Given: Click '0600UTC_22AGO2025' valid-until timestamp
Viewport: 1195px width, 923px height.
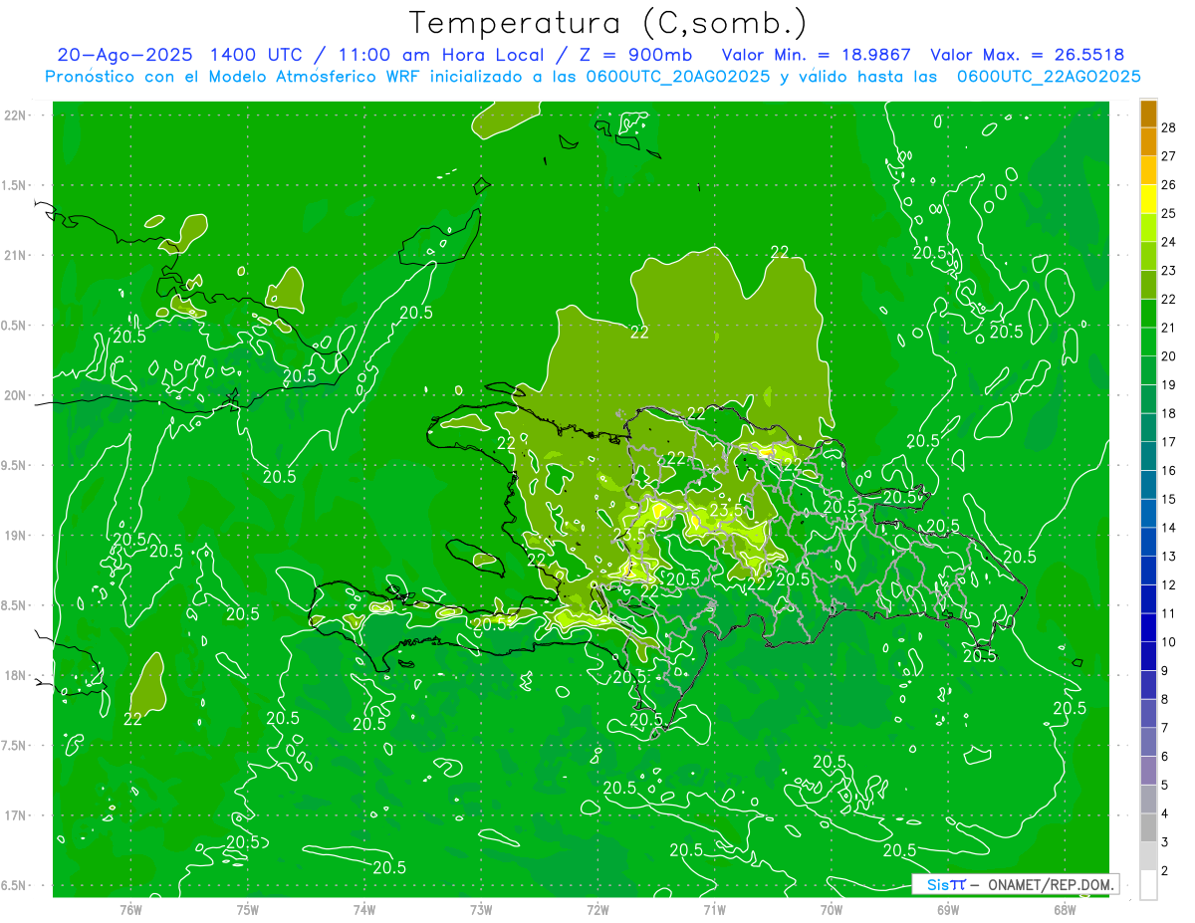Looking at the screenshot, I should tap(1049, 77).
